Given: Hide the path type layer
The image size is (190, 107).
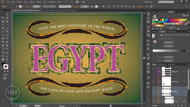Looking at the screenshot, I should [x=153, y=81].
